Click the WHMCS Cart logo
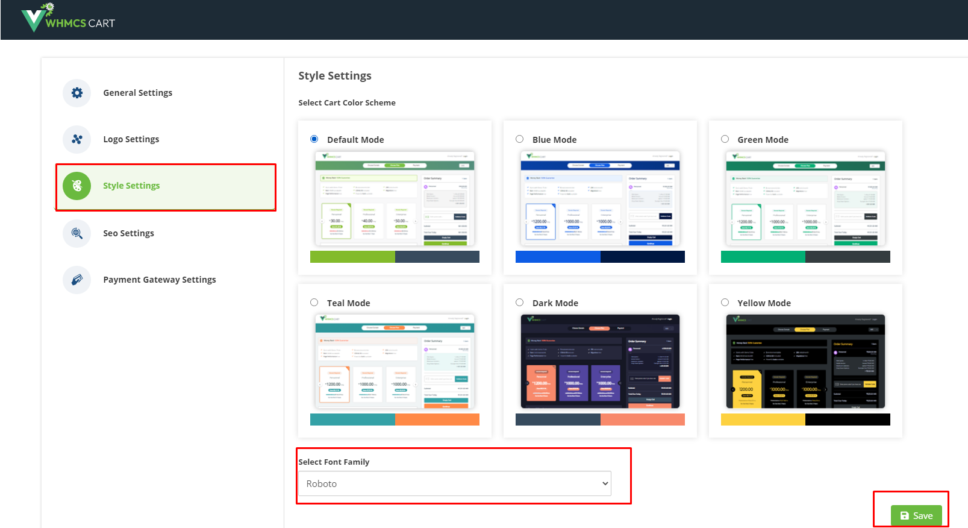This screenshot has width=968, height=528. pos(67,19)
